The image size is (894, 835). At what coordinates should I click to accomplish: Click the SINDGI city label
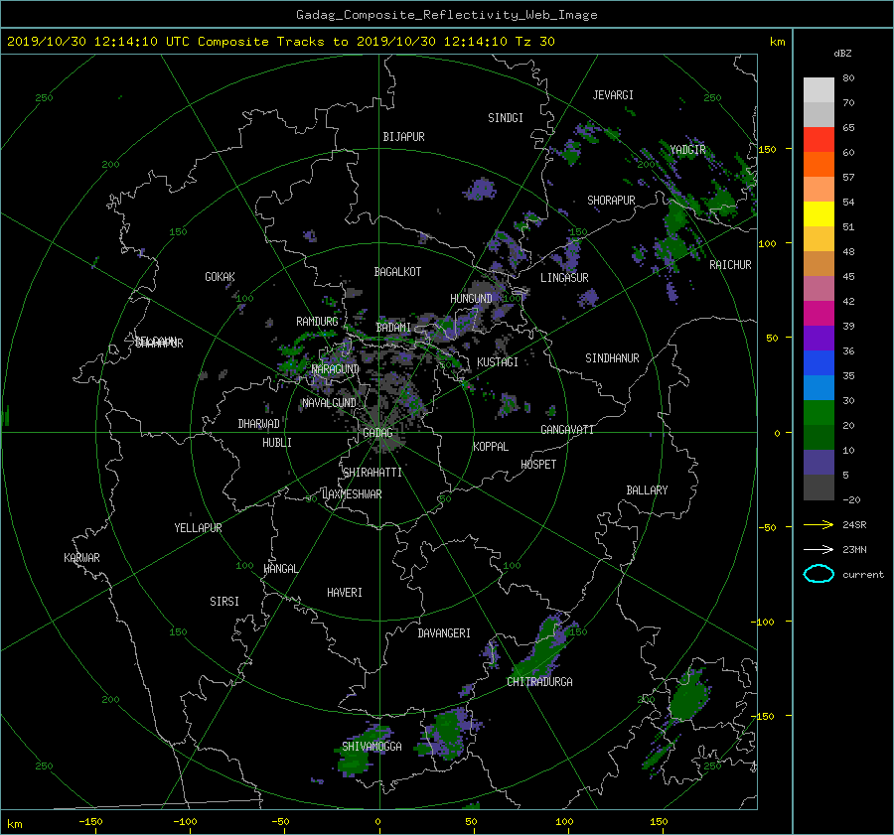pos(506,118)
